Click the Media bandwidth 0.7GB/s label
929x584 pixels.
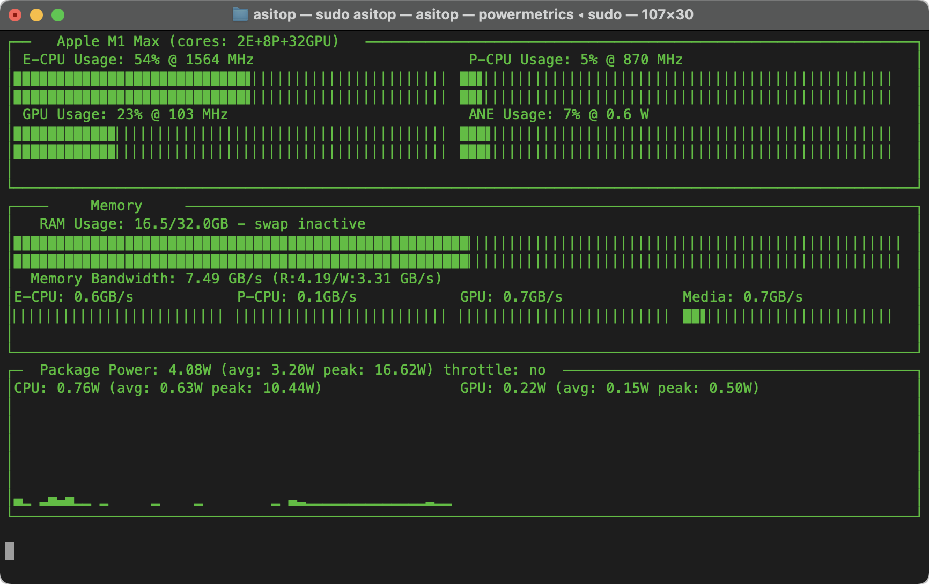(742, 297)
